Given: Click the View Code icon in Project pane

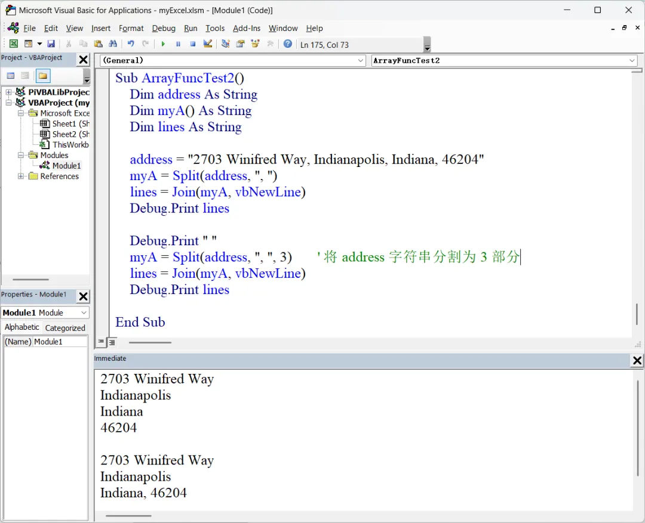Looking at the screenshot, I should click(x=11, y=76).
